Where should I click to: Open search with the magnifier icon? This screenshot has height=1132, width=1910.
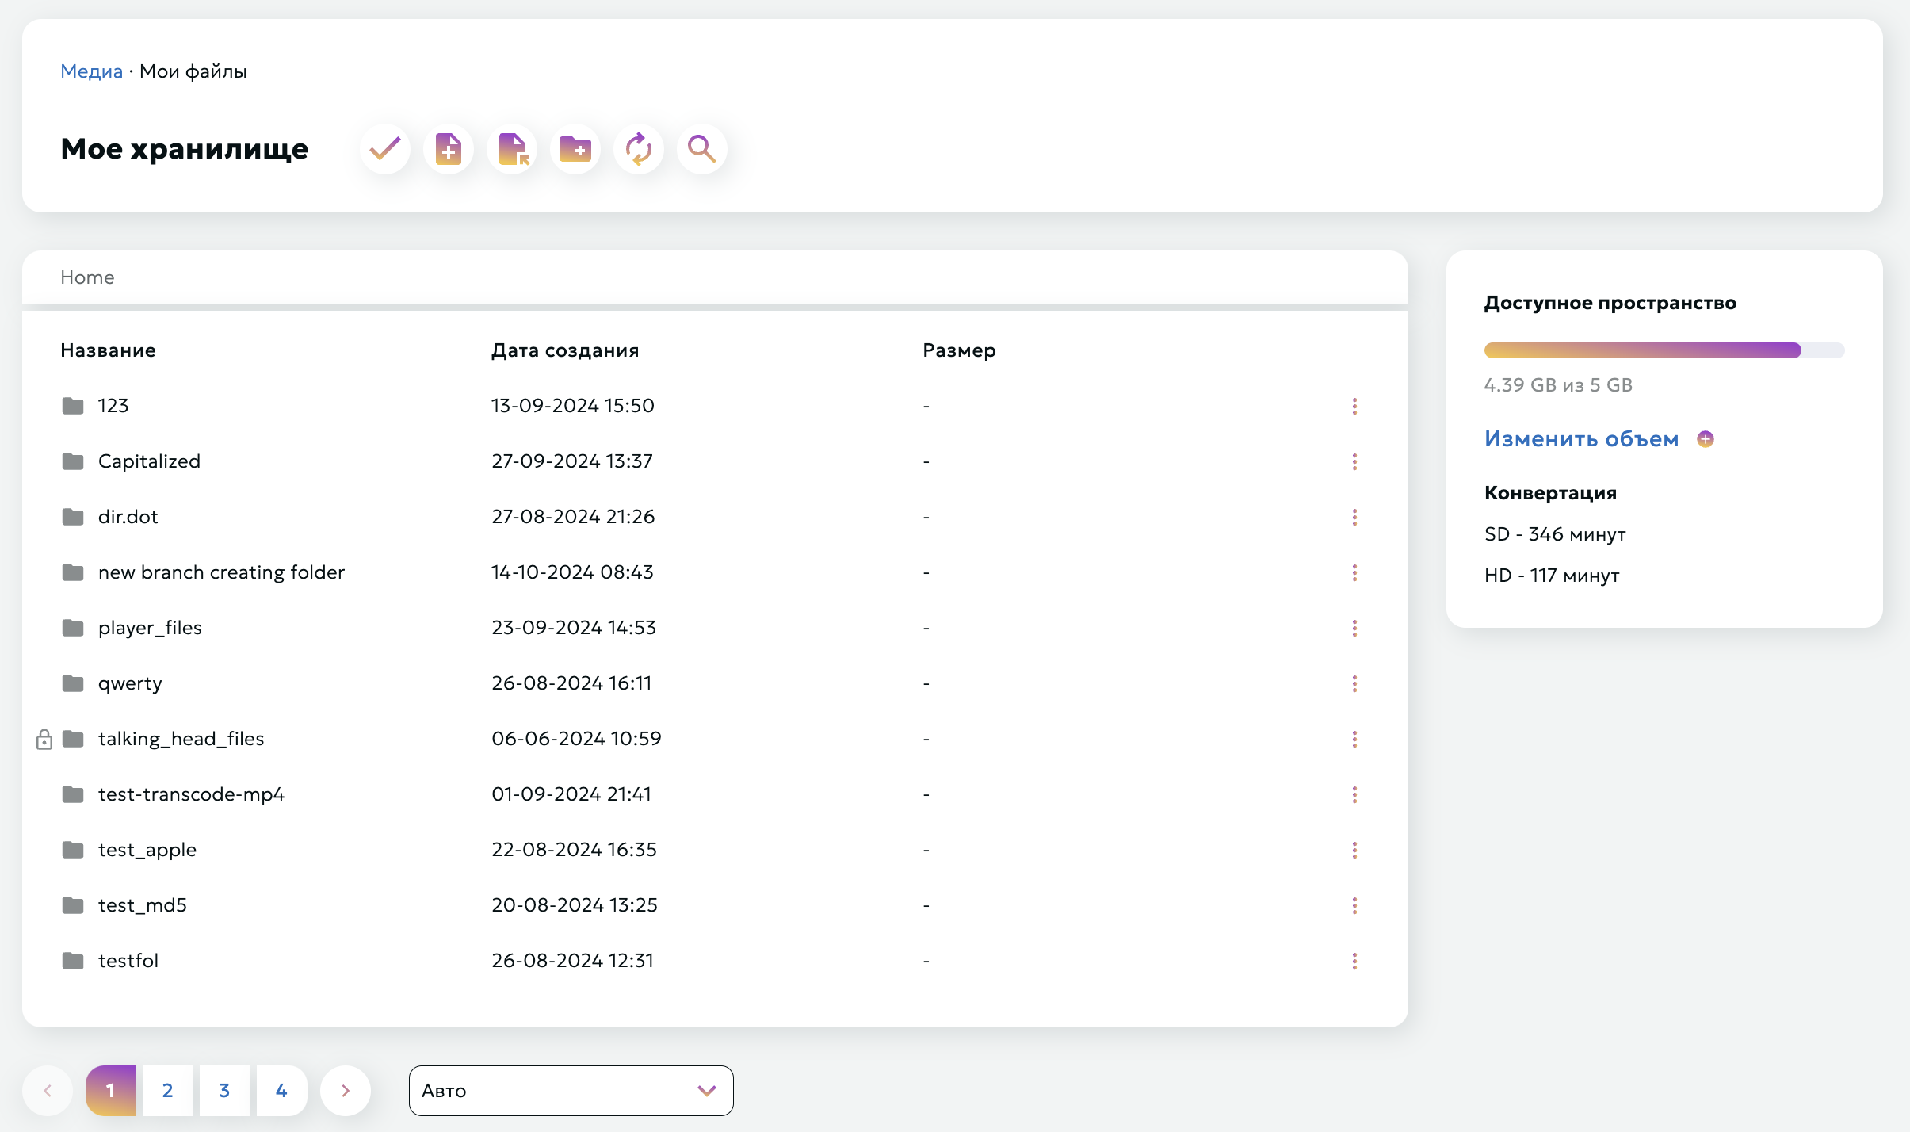702,149
